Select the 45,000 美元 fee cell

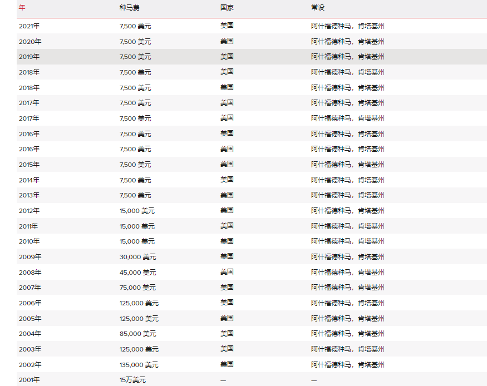tap(137, 273)
